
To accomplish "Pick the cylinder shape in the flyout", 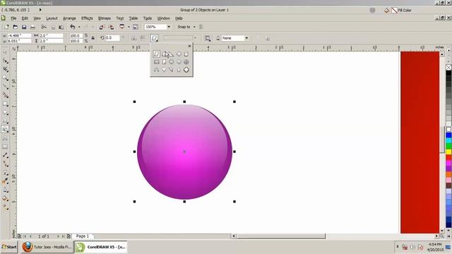I will point(186,54).
